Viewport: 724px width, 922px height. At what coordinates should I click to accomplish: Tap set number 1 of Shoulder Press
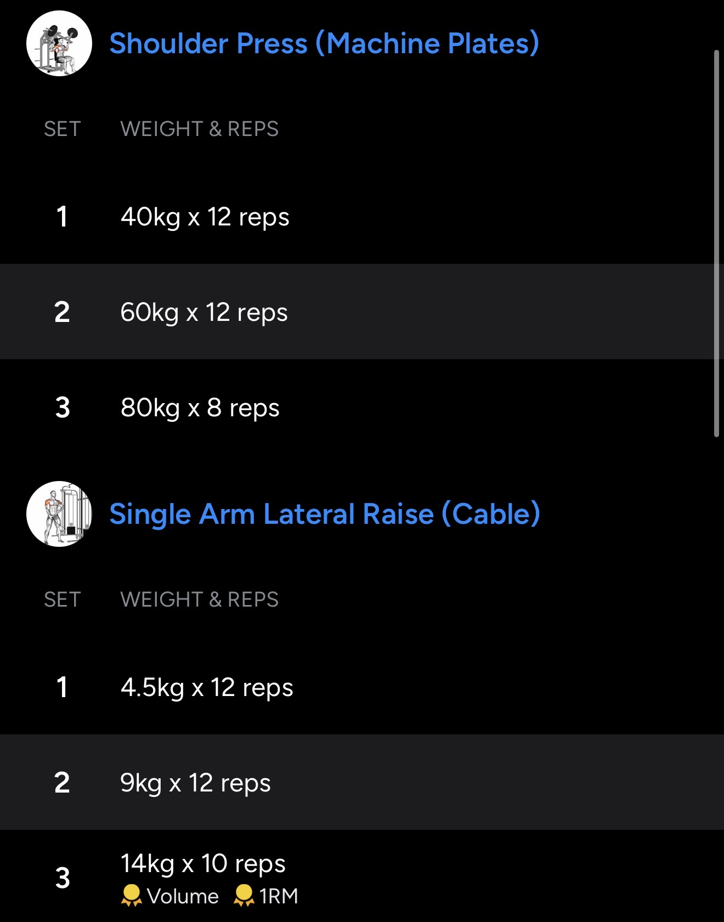pyautogui.click(x=62, y=217)
